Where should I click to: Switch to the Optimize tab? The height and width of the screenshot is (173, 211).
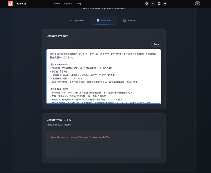click(76, 20)
